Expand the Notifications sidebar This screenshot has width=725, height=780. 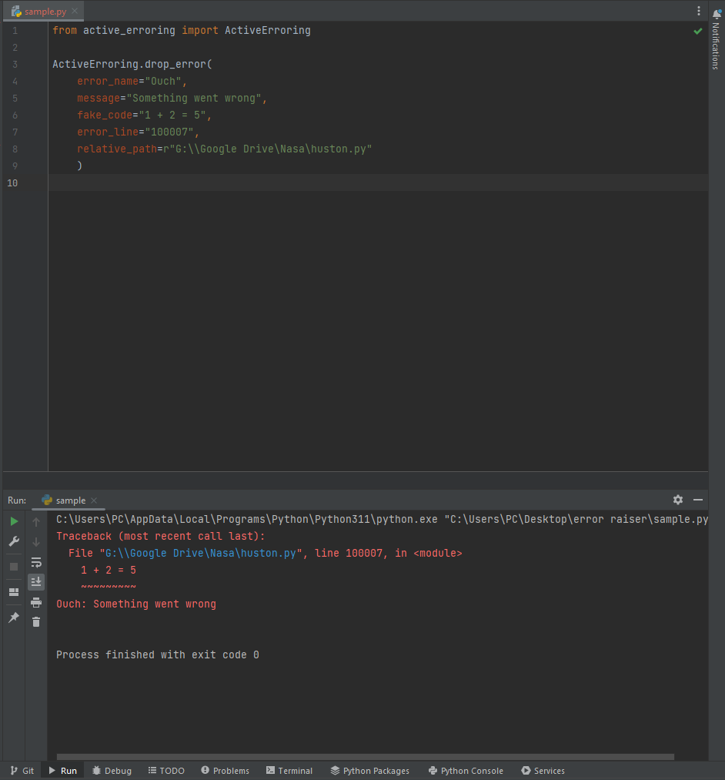click(717, 46)
